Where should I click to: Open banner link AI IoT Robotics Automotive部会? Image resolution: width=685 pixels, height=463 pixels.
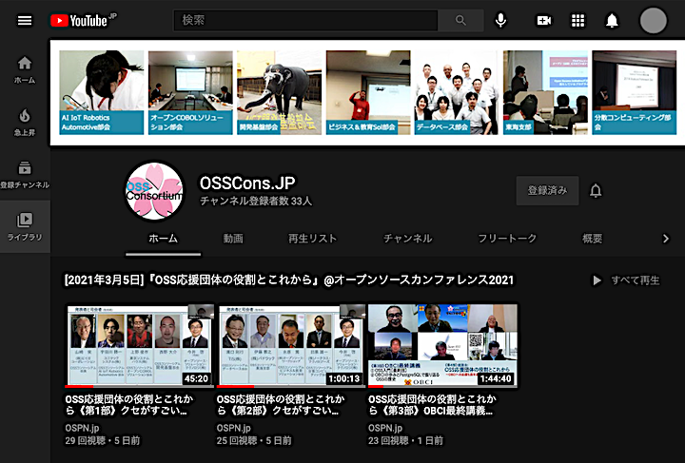point(102,92)
